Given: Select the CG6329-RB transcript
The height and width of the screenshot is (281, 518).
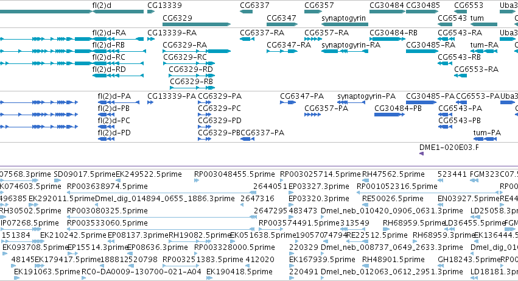Looking at the screenshot, I should [192, 88].
